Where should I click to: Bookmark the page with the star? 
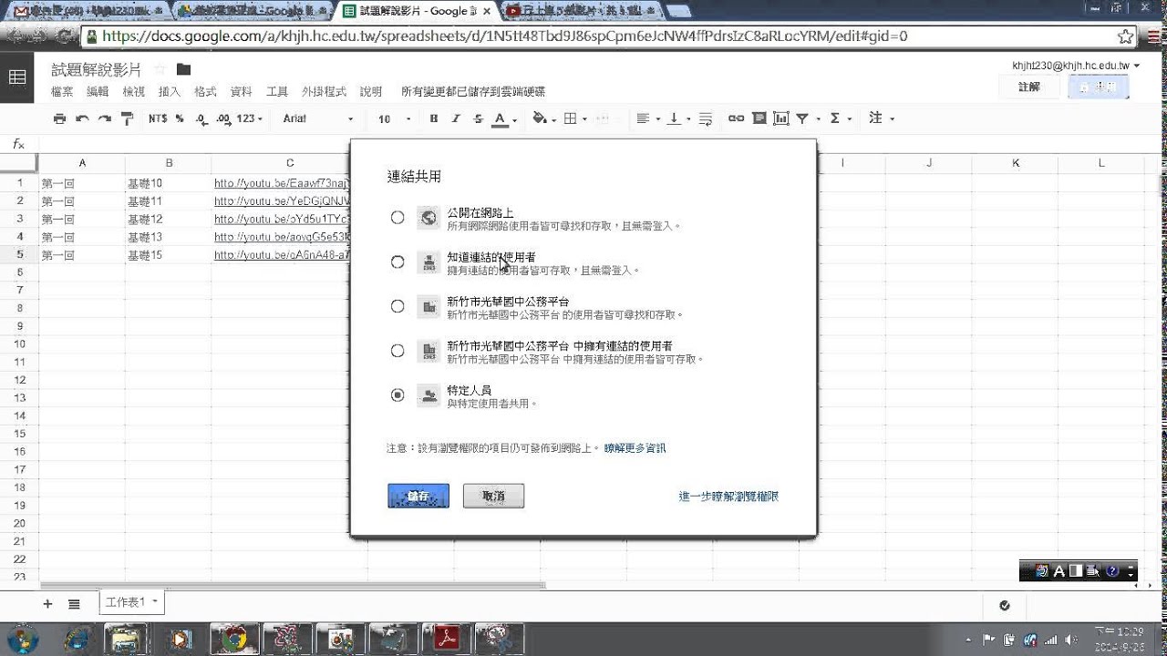click(1125, 36)
